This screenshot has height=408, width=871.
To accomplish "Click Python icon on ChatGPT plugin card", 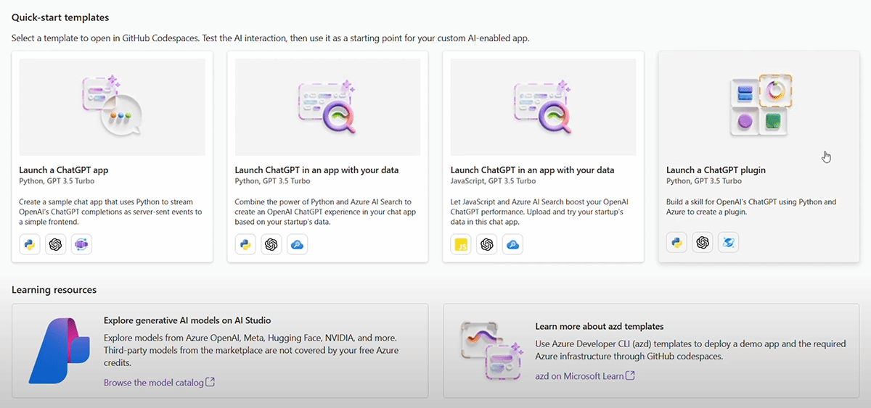I will tap(676, 243).
